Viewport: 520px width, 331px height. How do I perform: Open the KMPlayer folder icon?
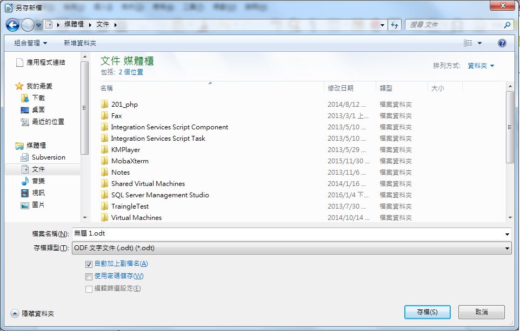coord(105,150)
